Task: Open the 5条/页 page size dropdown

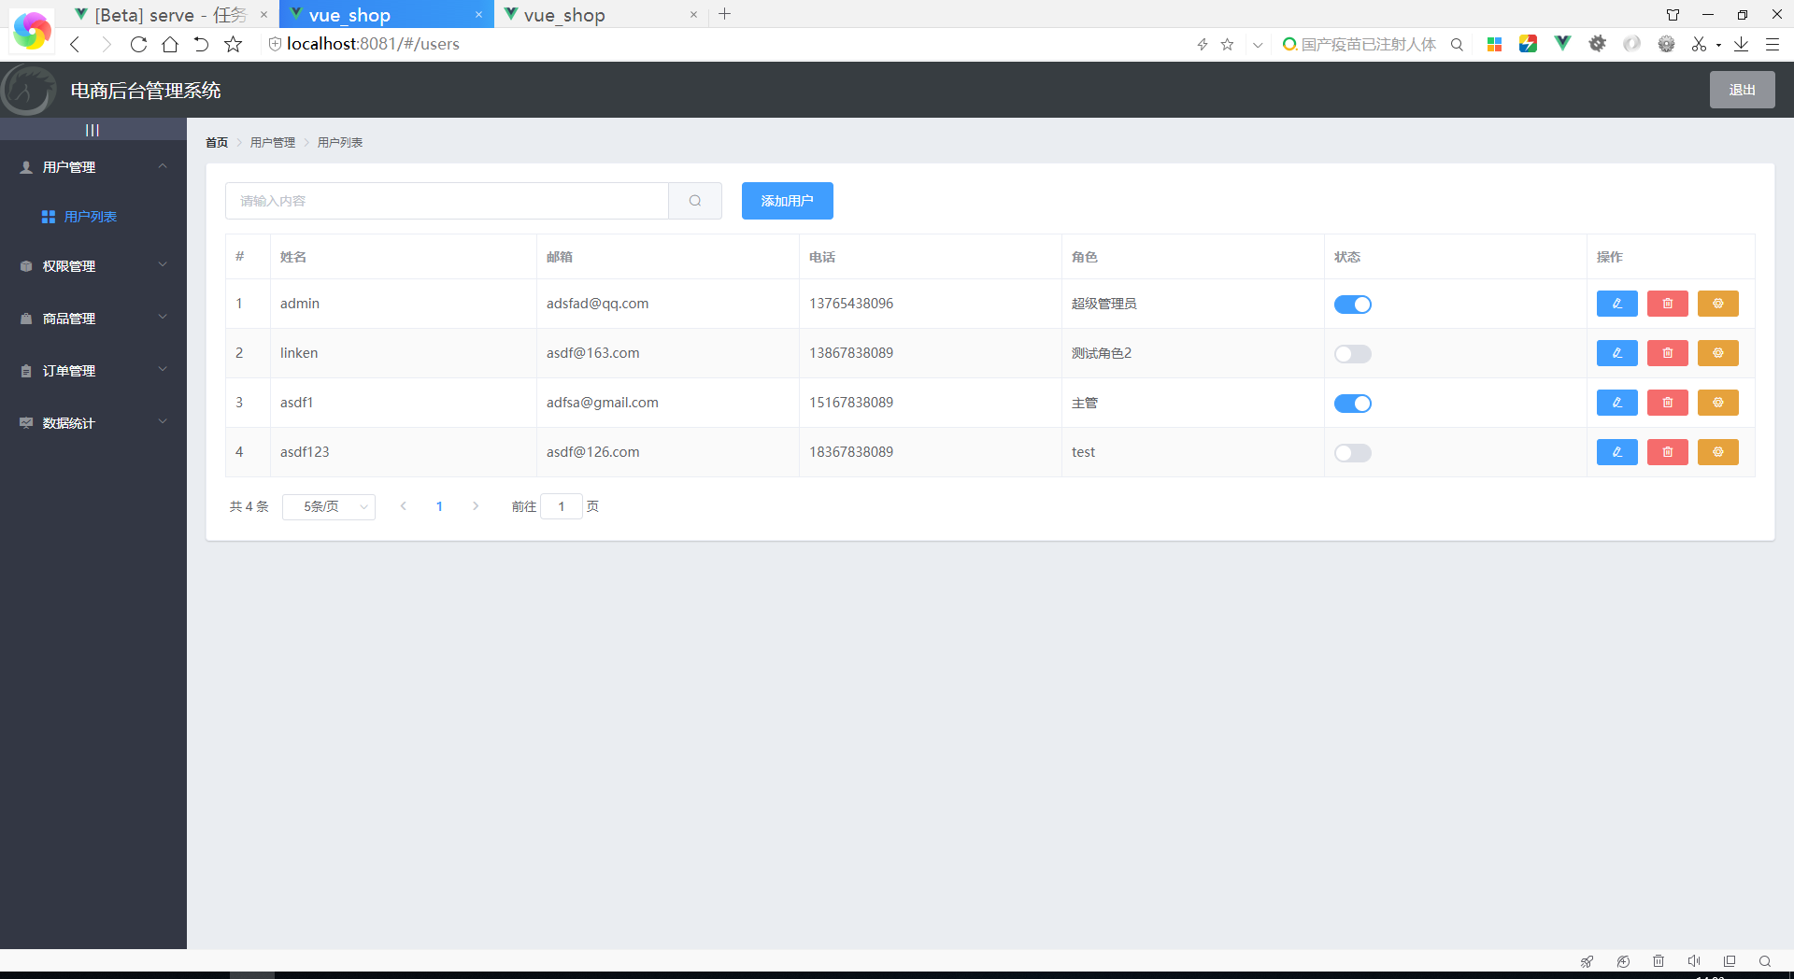Action: coord(328,506)
